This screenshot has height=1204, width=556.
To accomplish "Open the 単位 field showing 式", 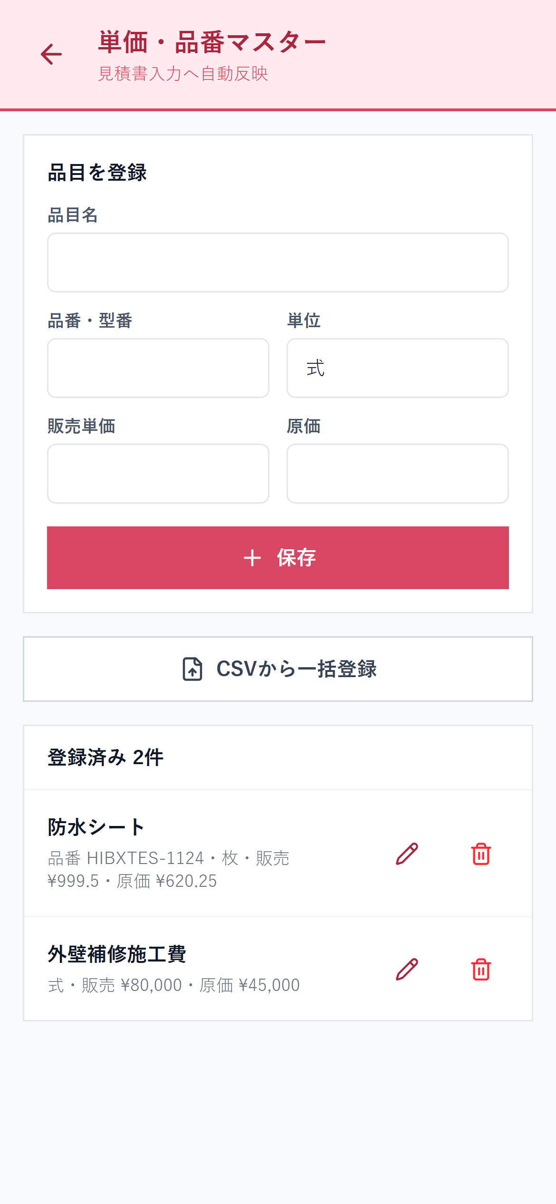I will point(398,368).
